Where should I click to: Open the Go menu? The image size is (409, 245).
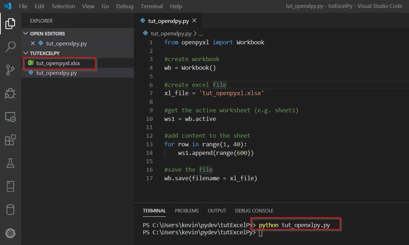(105, 6)
